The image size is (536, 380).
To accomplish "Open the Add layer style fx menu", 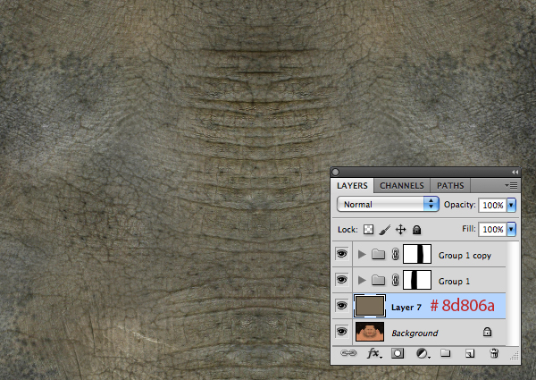I will (x=374, y=353).
